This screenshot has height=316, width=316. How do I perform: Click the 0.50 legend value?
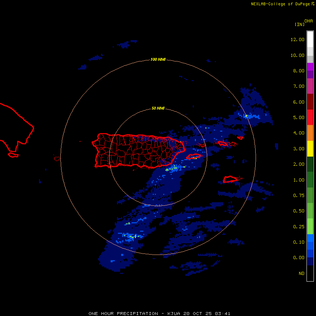299,211
